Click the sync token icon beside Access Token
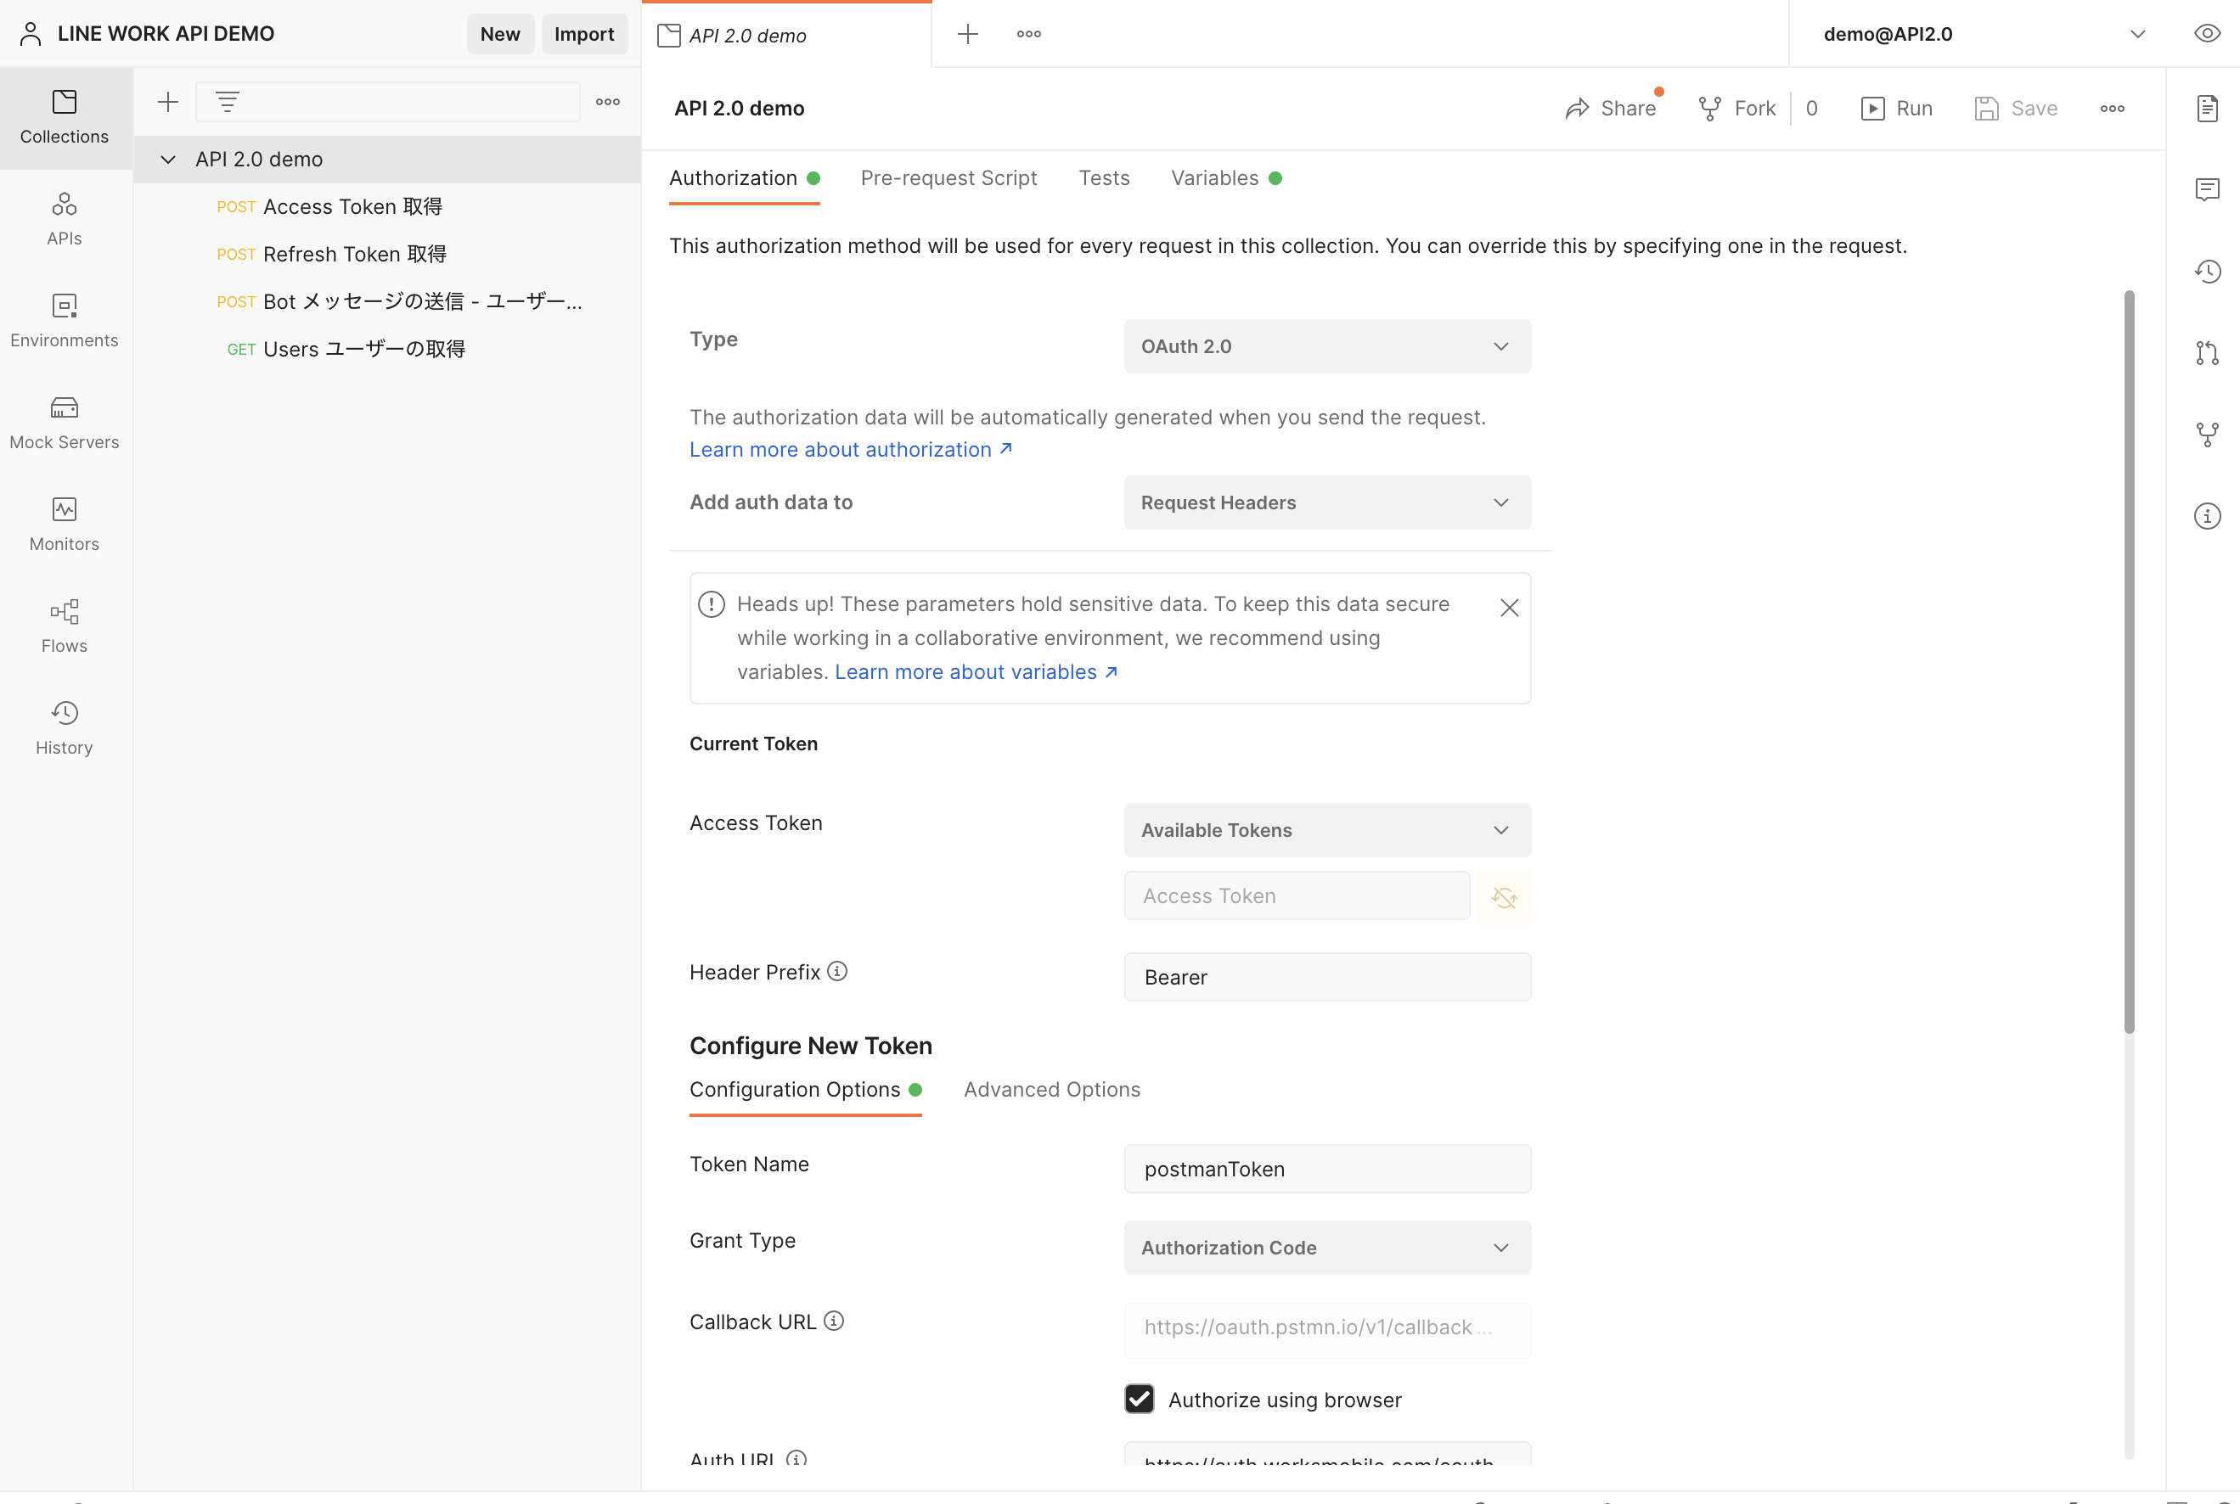 click(x=1504, y=898)
